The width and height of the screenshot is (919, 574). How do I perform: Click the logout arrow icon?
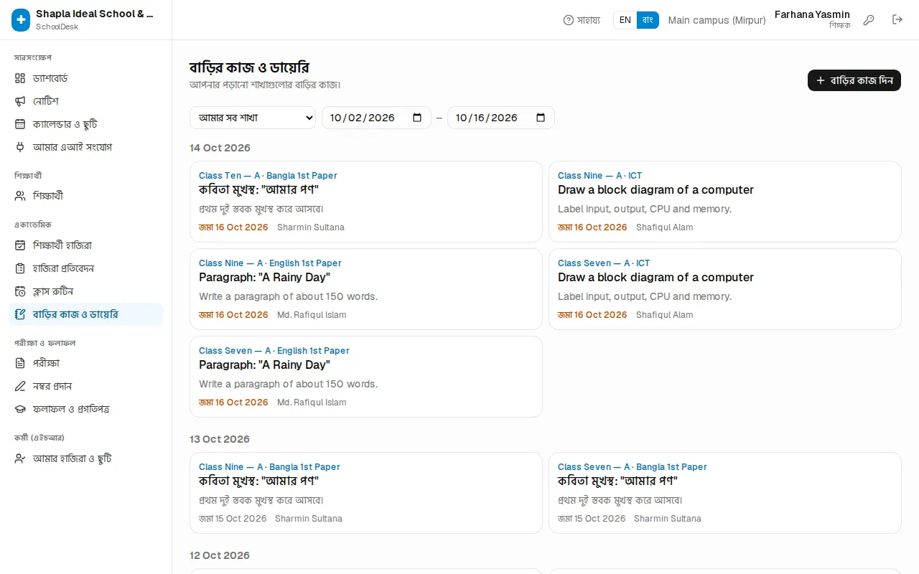[x=897, y=20]
